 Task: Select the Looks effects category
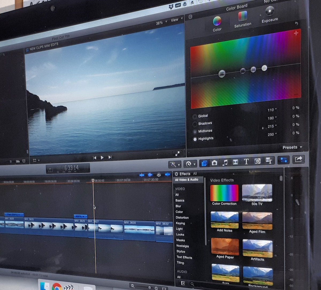[180, 234]
